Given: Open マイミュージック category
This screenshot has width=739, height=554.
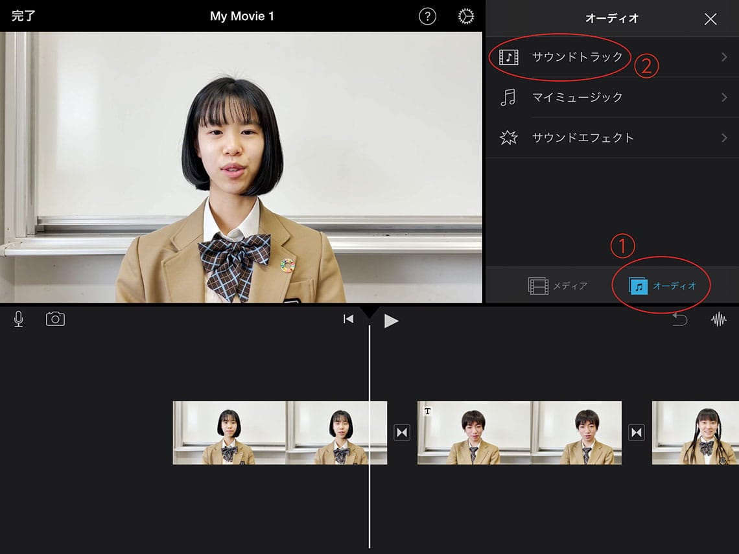Looking at the screenshot, I should (x=612, y=97).
